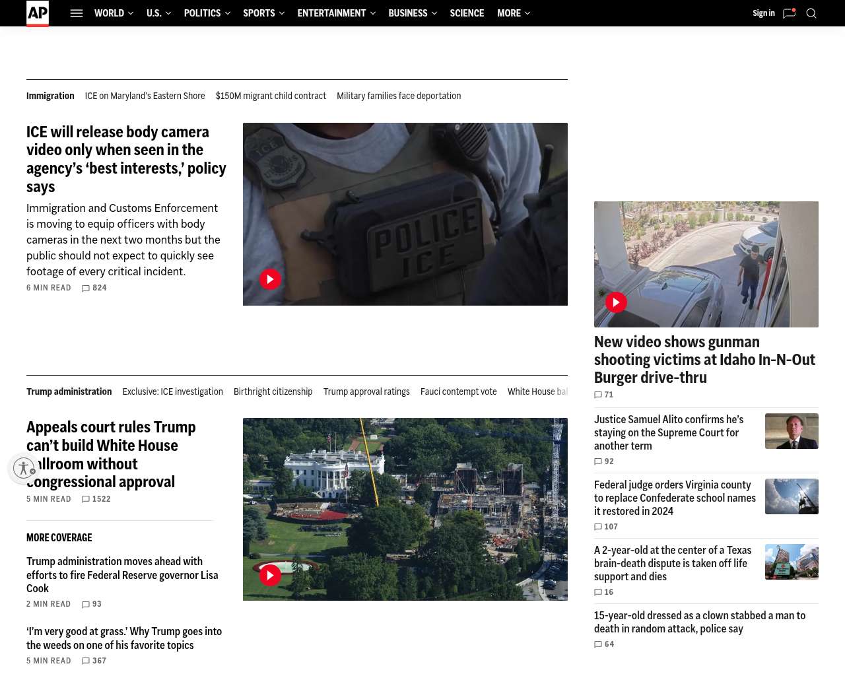
Task: Open Military families face deportation link
Action: 399,96
